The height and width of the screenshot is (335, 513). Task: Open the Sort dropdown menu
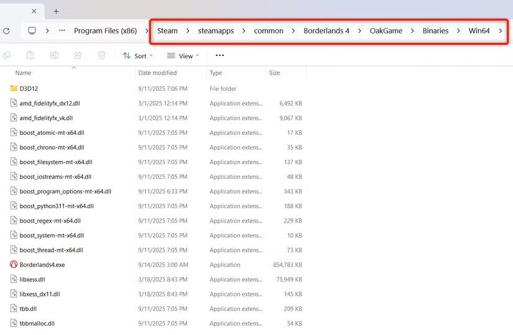(x=137, y=56)
